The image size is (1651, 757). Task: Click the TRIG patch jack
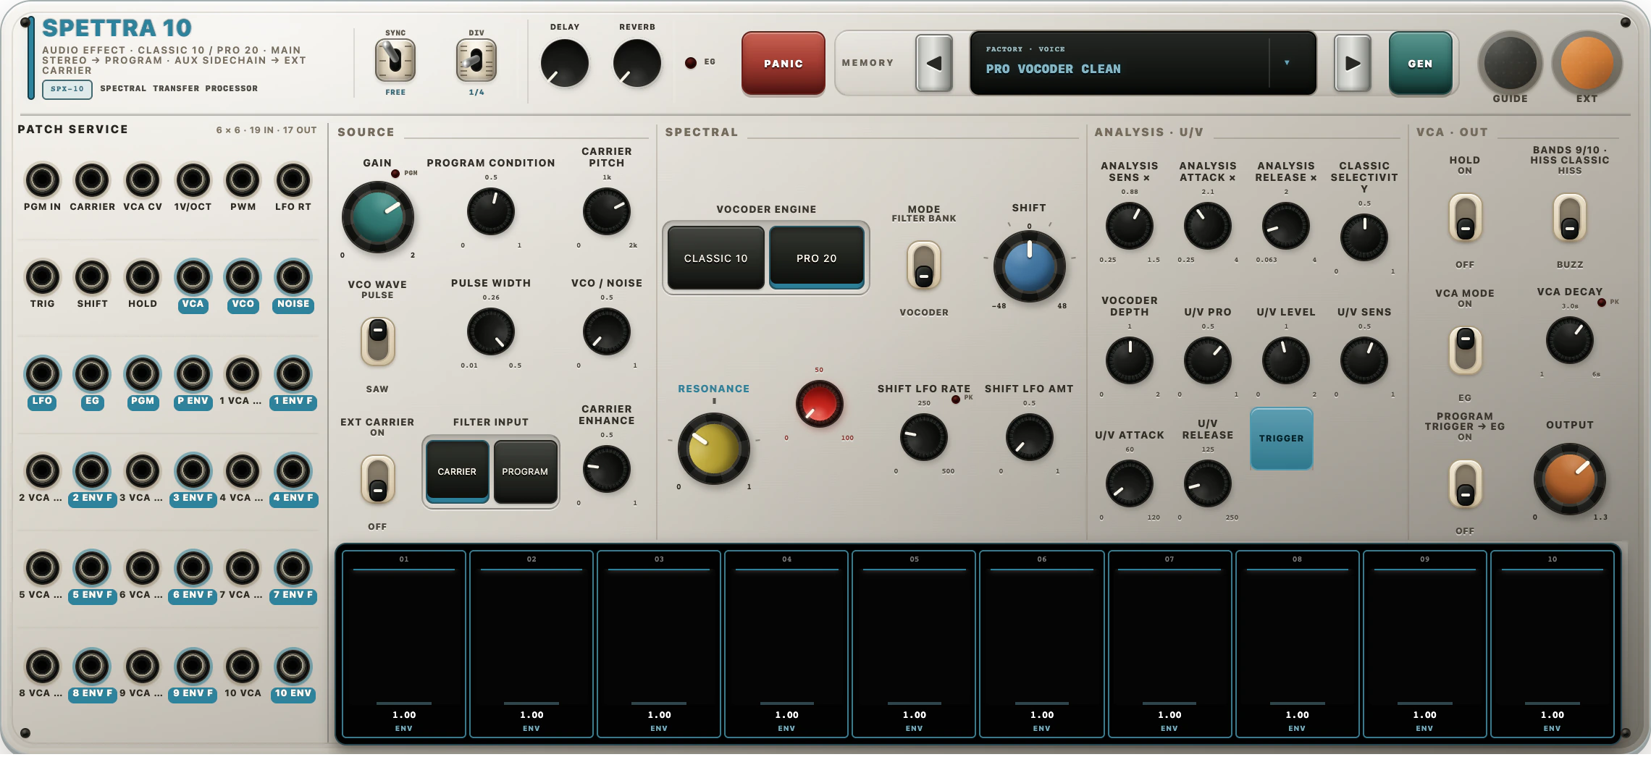click(42, 276)
